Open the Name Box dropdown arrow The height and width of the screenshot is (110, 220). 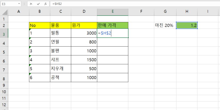tap(19, 4)
